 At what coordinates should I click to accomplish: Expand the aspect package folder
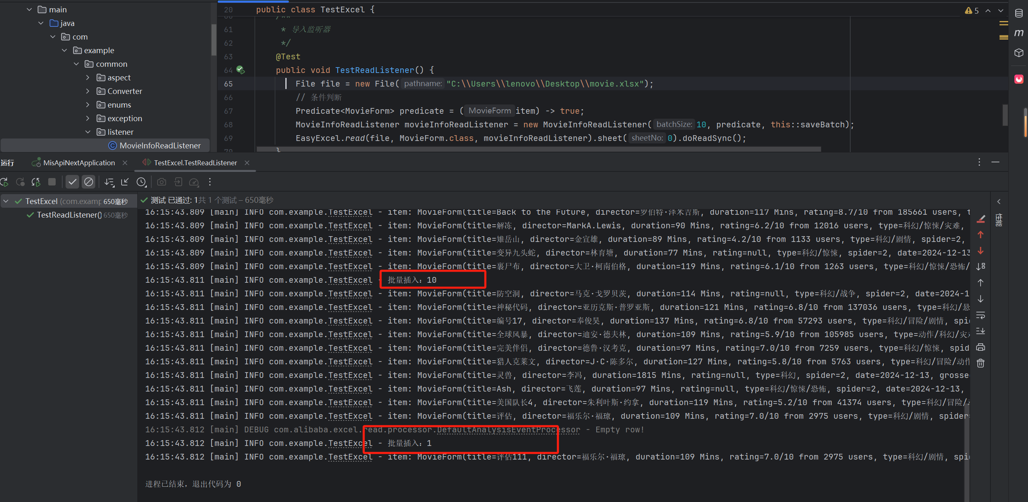pyautogui.click(x=87, y=77)
